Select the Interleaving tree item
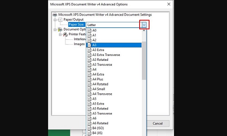 coord(80,39)
